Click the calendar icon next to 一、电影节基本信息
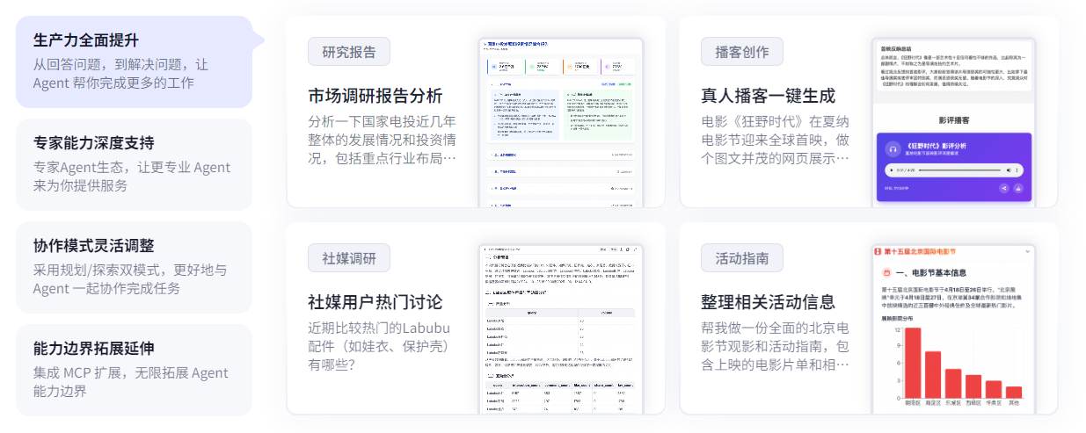Viewport: 1086px width, 433px height. click(x=887, y=273)
